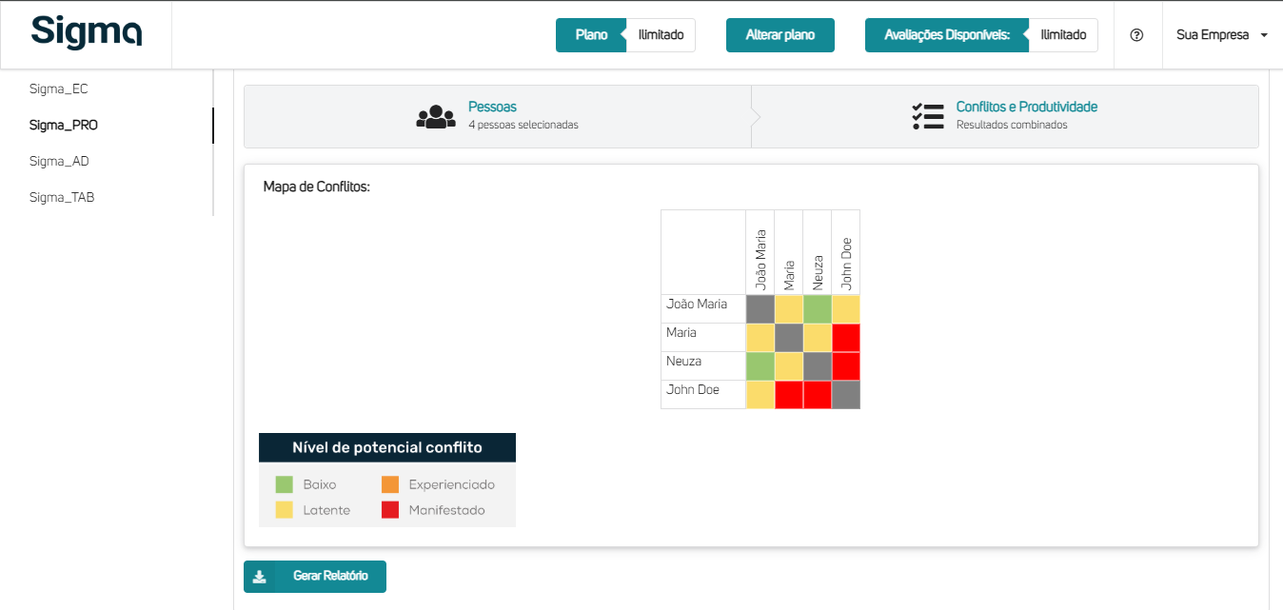The width and height of the screenshot is (1283, 610).
Task: Click the Avaliações Disponíveis badge
Action: point(980,35)
